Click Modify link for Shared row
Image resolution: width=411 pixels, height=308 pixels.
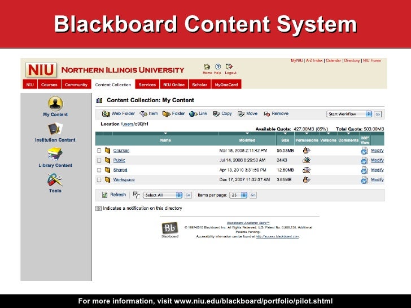click(x=377, y=170)
